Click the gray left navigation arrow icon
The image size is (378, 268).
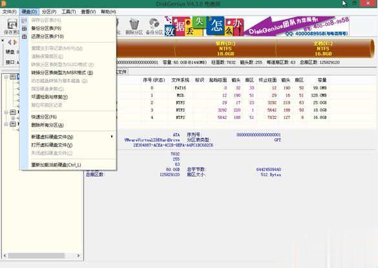[10, 43]
